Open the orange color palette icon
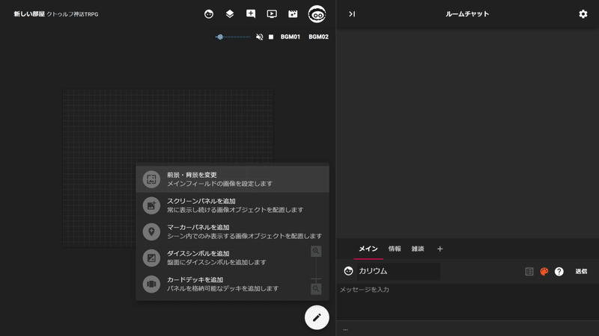The image size is (599, 336). 544,271
